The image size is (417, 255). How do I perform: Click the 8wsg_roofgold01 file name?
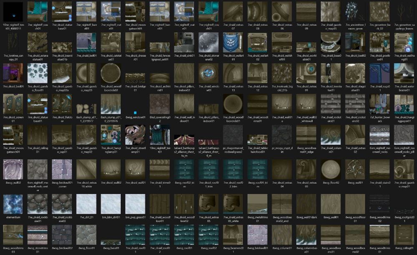404,219
